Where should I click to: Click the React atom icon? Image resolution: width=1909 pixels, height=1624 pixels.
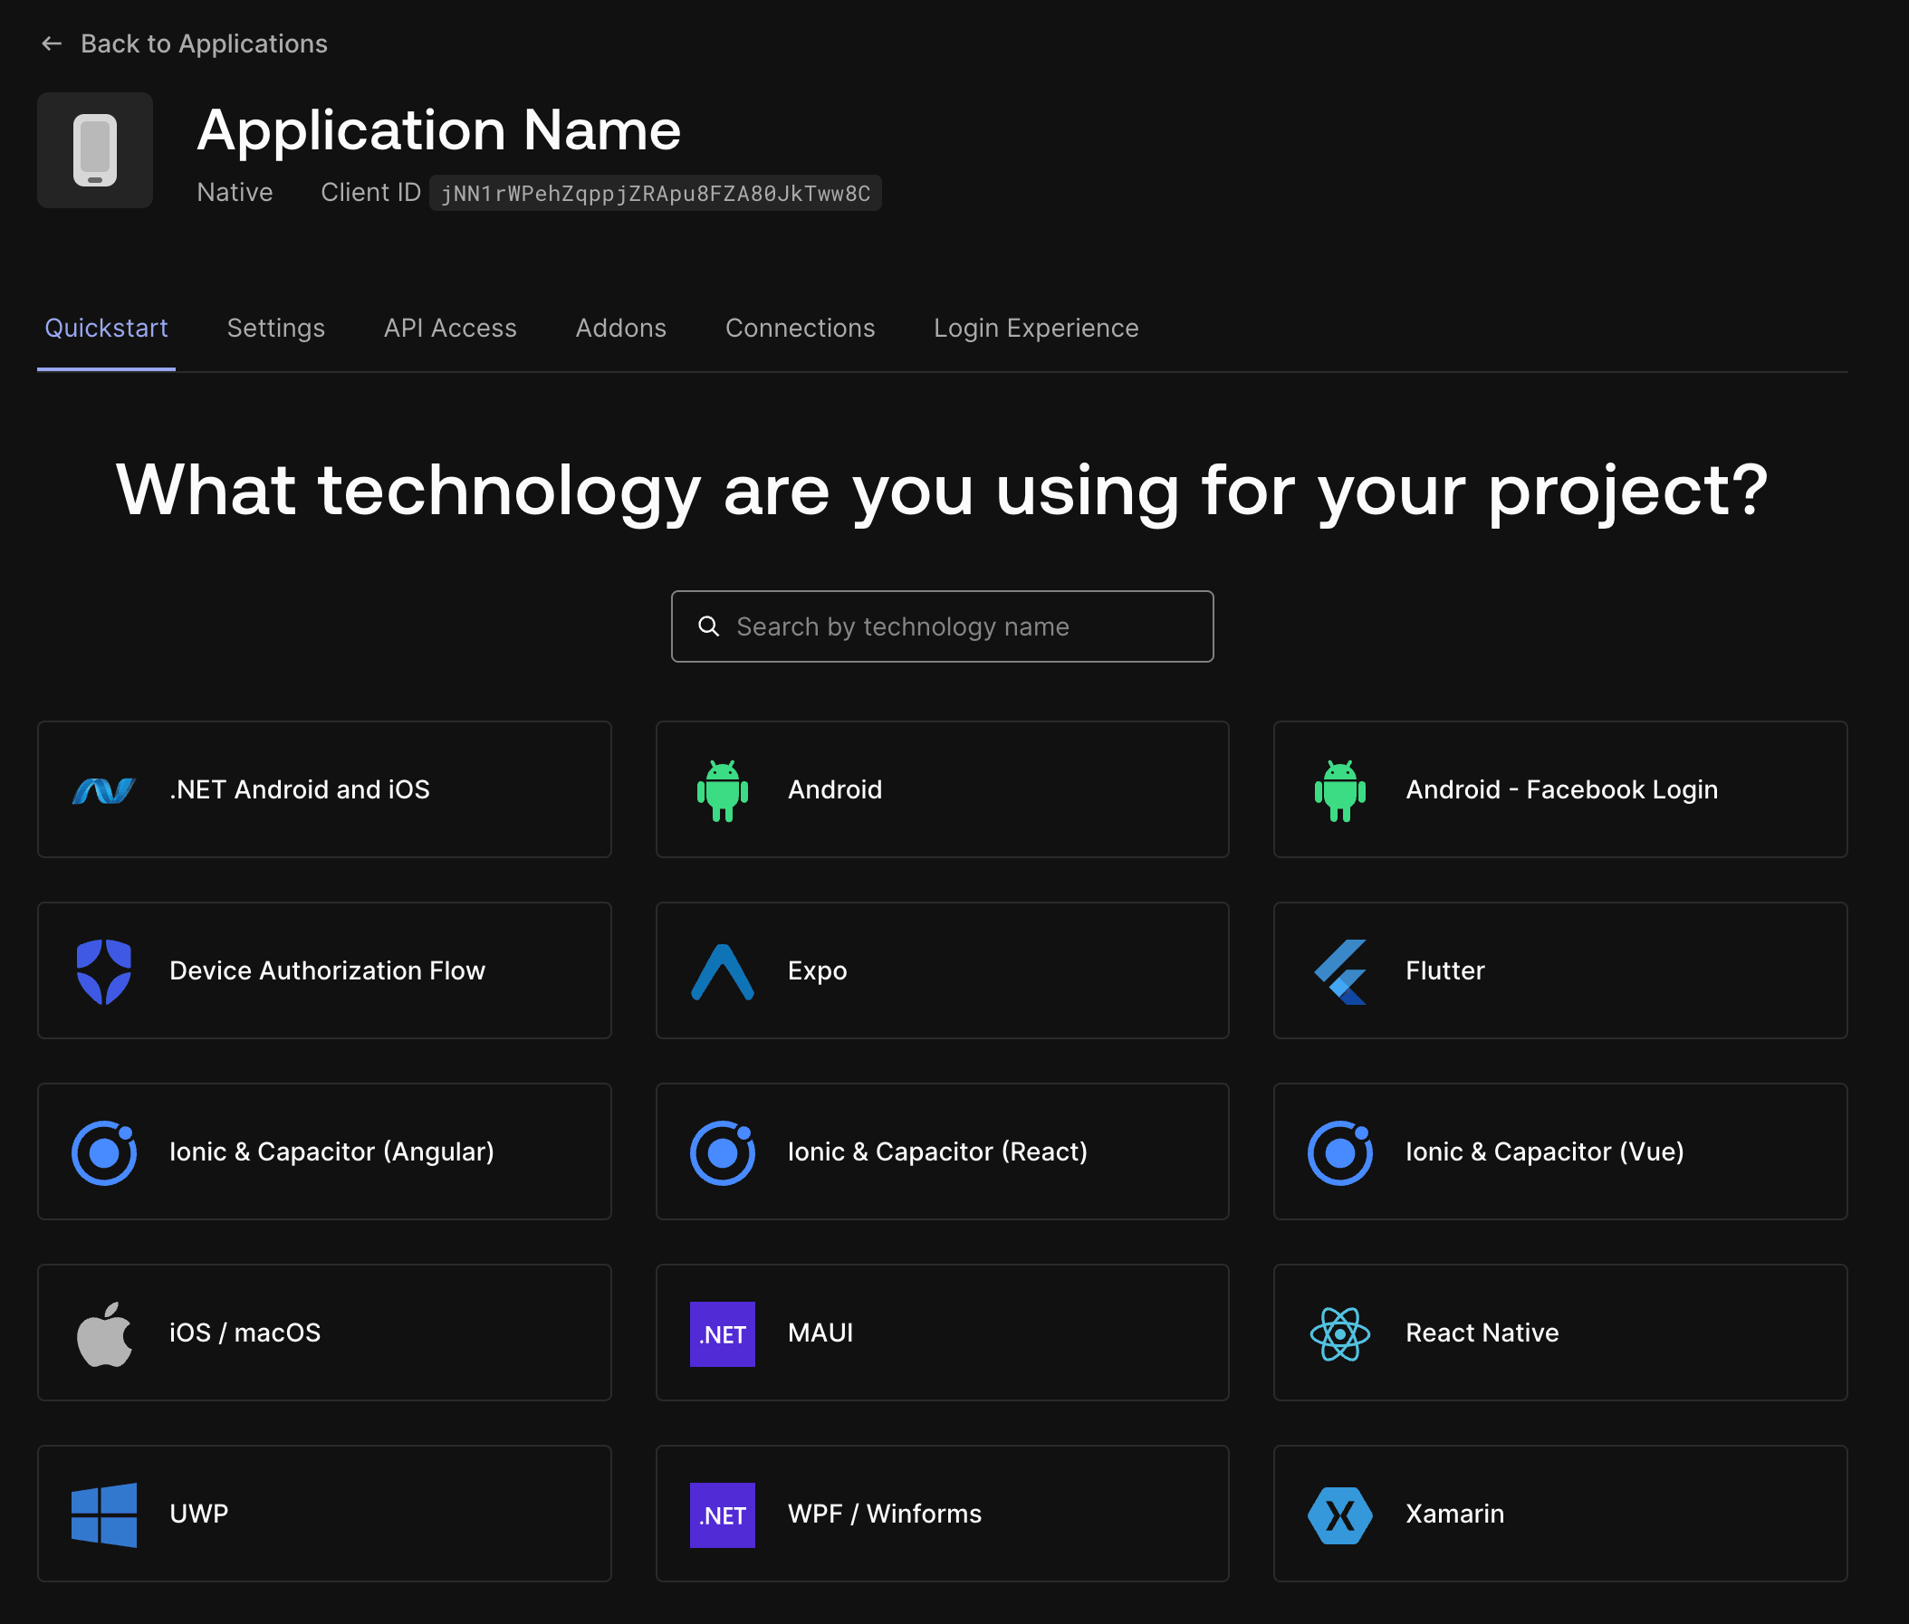click(1340, 1334)
